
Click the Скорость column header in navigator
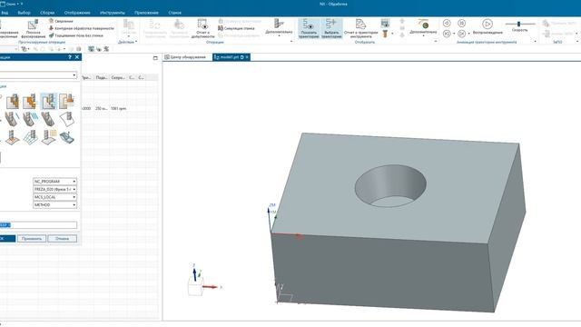point(118,77)
